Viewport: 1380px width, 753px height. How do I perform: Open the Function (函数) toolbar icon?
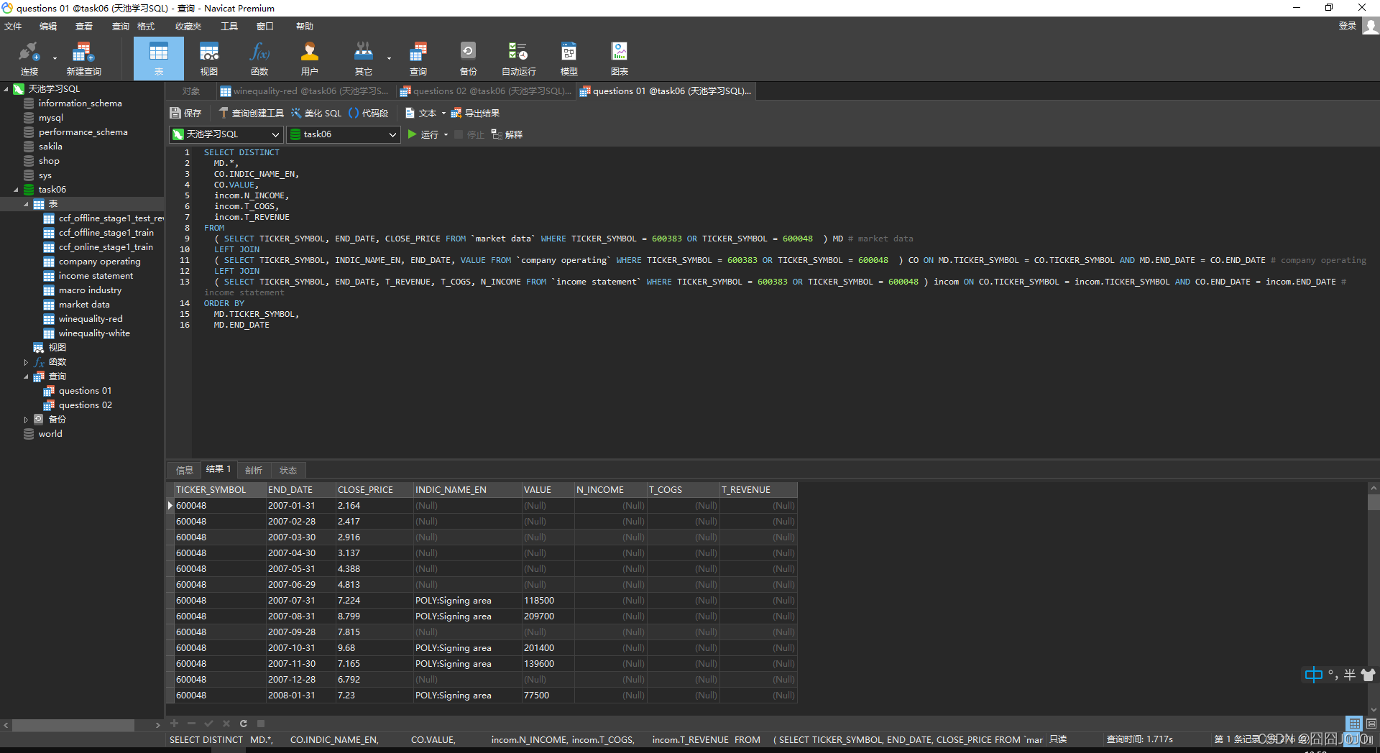click(x=259, y=58)
